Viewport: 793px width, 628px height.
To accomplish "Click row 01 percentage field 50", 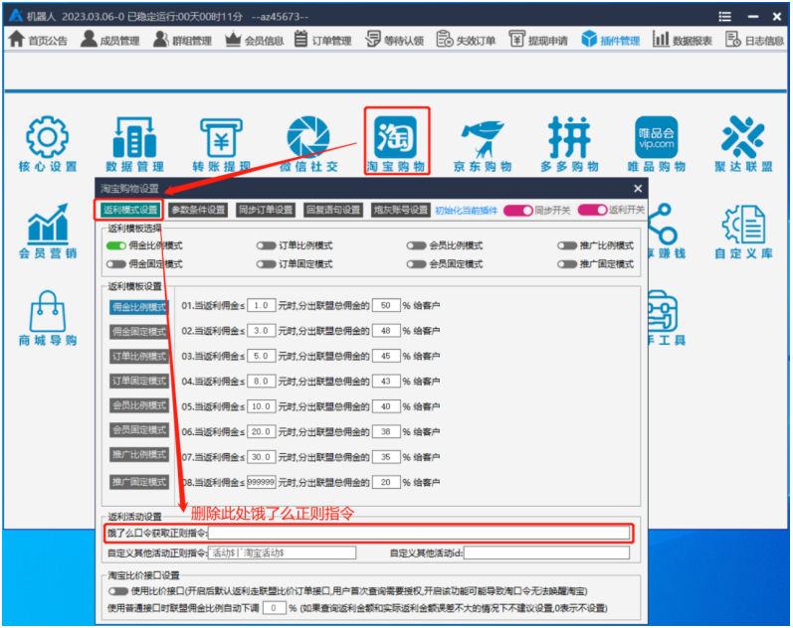I will pos(386,305).
